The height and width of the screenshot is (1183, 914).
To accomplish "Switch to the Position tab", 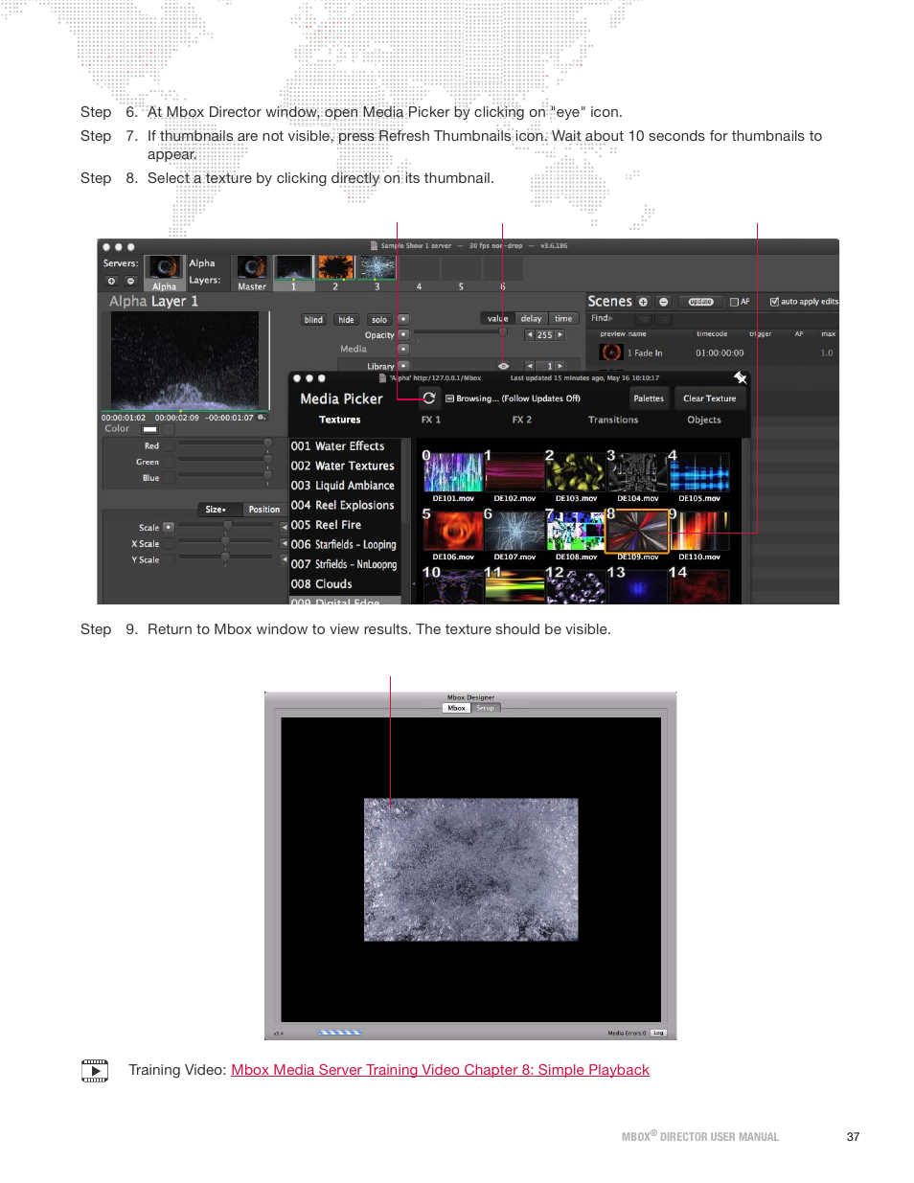I will (x=264, y=510).
